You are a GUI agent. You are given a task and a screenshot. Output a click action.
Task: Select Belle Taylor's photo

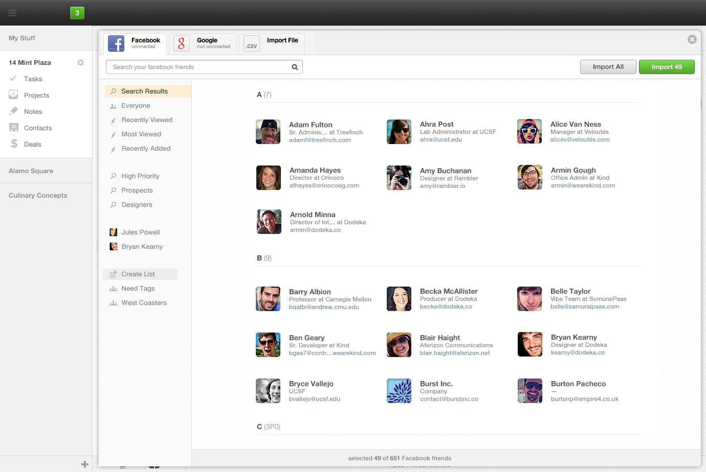pyautogui.click(x=529, y=299)
